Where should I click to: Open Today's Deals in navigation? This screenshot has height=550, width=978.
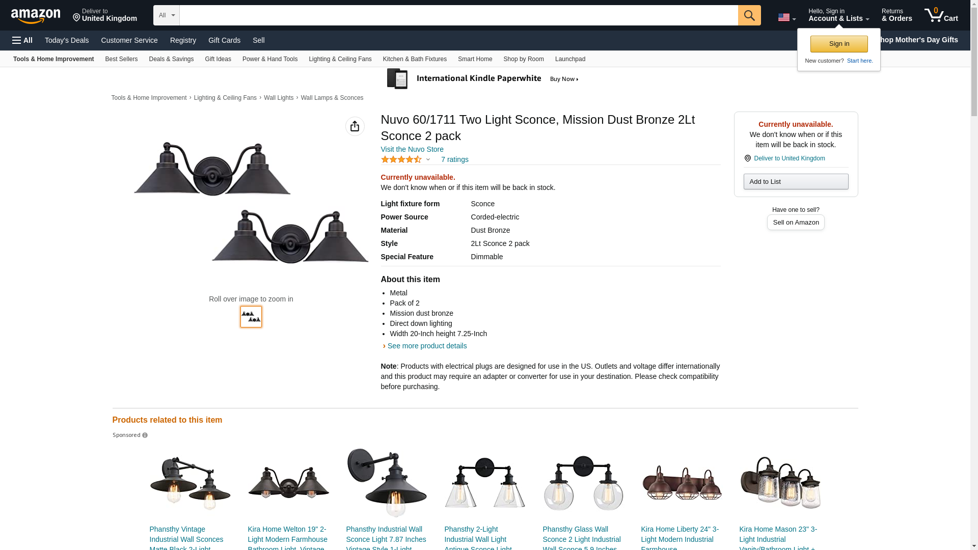tap(67, 40)
